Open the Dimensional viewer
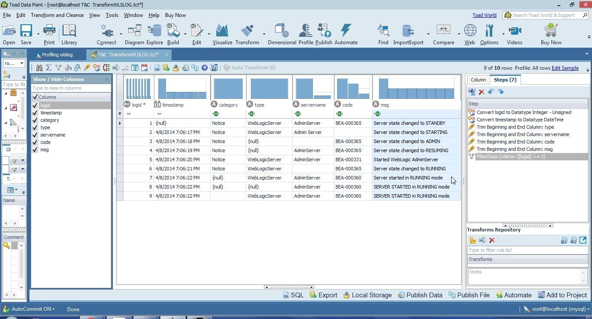This screenshot has width=592, height=319. point(282,34)
